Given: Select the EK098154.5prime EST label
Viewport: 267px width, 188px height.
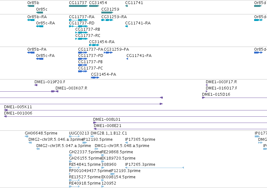Looking at the screenshot, I should [x=119, y=177].
